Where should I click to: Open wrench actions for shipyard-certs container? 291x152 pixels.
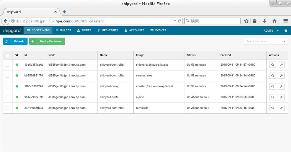(281, 97)
